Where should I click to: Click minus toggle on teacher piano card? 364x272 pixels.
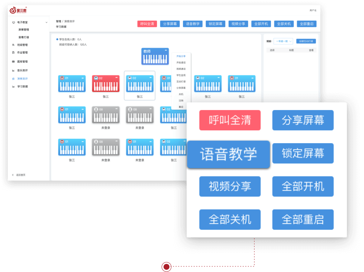166,50
